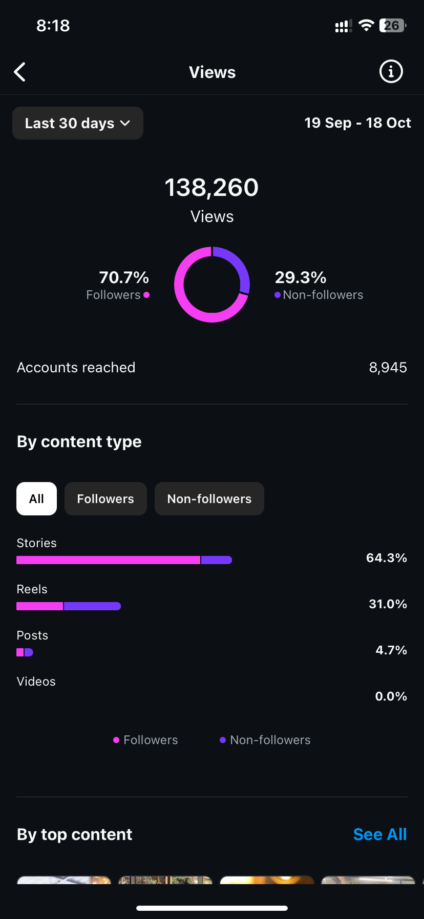Open the Last 30 days dropdown
Image resolution: width=424 pixels, height=919 pixels.
pos(77,123)
